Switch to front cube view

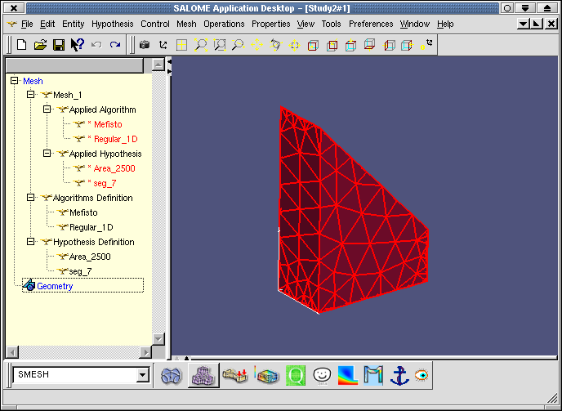(x=313, y=45)
